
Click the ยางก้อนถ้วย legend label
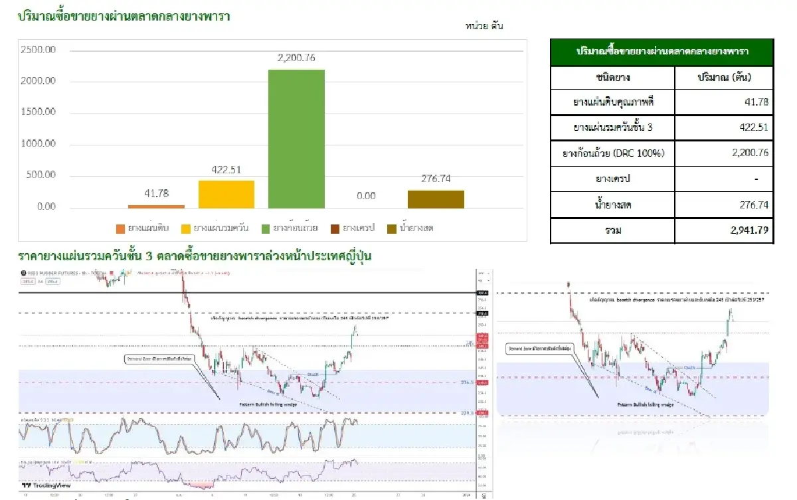point(296,228)
